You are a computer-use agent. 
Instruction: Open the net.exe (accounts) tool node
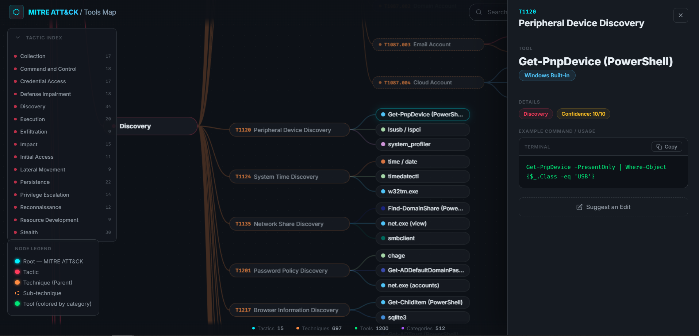click(x=423, y=285)
